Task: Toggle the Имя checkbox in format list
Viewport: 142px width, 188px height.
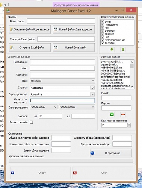Action: click(103, 27)
